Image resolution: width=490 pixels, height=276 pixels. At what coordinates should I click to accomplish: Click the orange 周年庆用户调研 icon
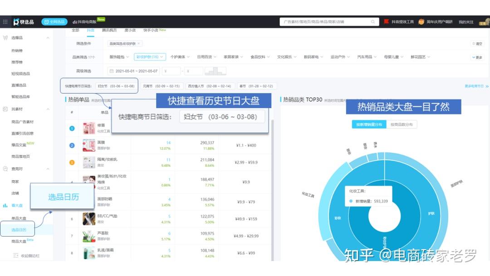(x=421, y=22)
